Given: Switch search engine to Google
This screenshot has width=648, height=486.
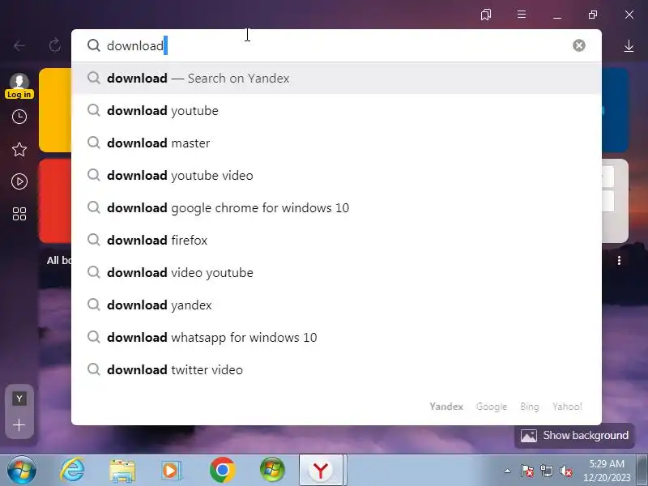Looking at the screenshot, I should [492, 407].
